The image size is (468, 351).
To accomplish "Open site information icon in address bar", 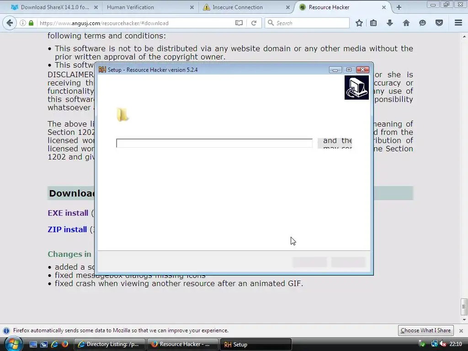I will (23, 23).
